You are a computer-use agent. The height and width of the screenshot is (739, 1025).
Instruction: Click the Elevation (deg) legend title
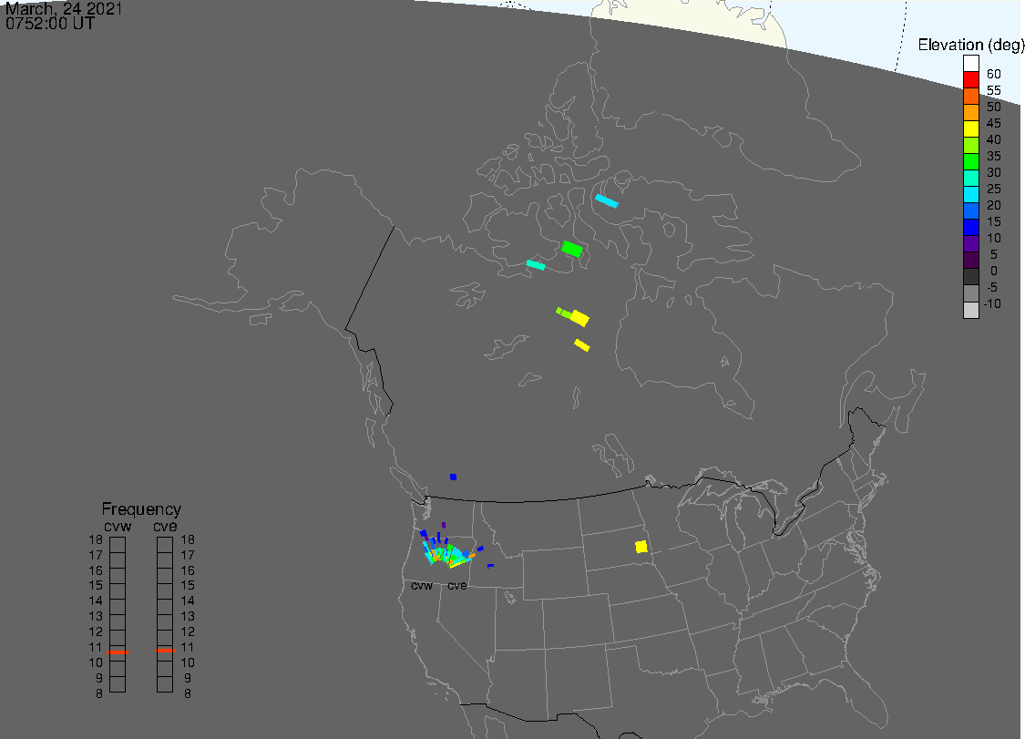(x=970, y=45)
